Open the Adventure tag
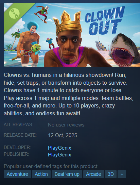 17,174
